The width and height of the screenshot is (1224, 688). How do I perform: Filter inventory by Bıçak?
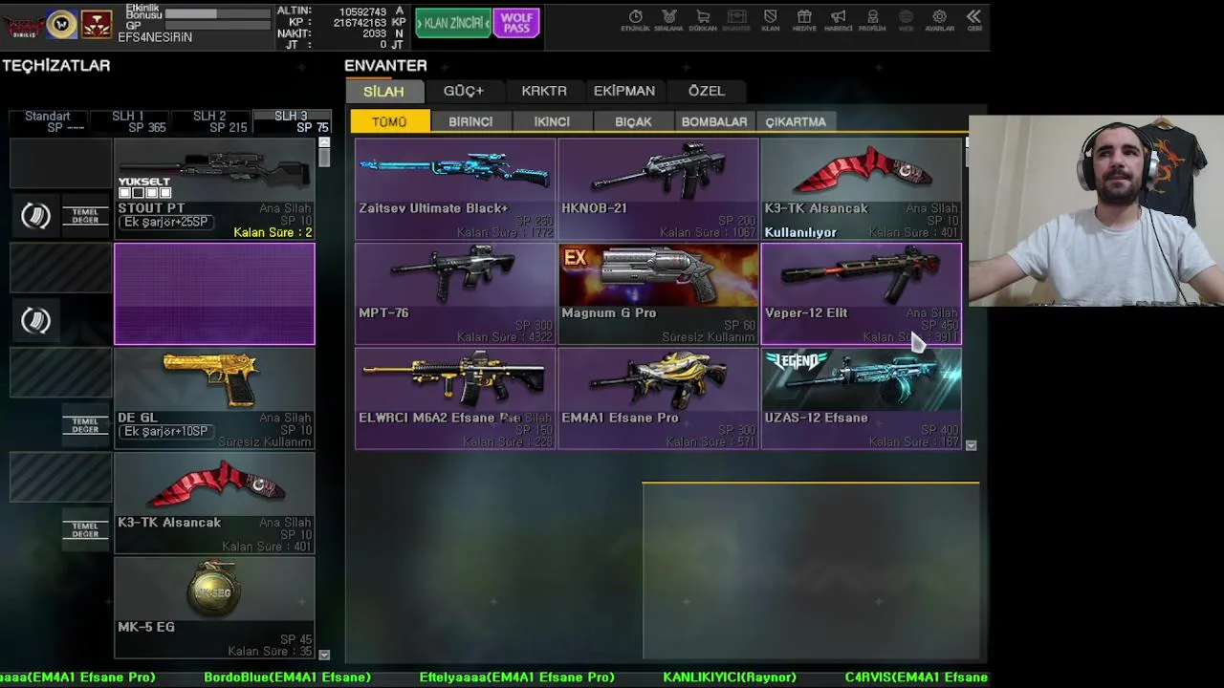[633, 121]
